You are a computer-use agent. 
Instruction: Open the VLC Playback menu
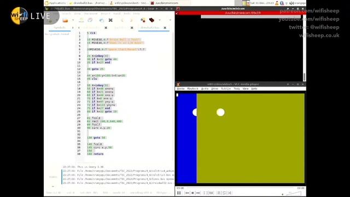[x=192, y=89]
